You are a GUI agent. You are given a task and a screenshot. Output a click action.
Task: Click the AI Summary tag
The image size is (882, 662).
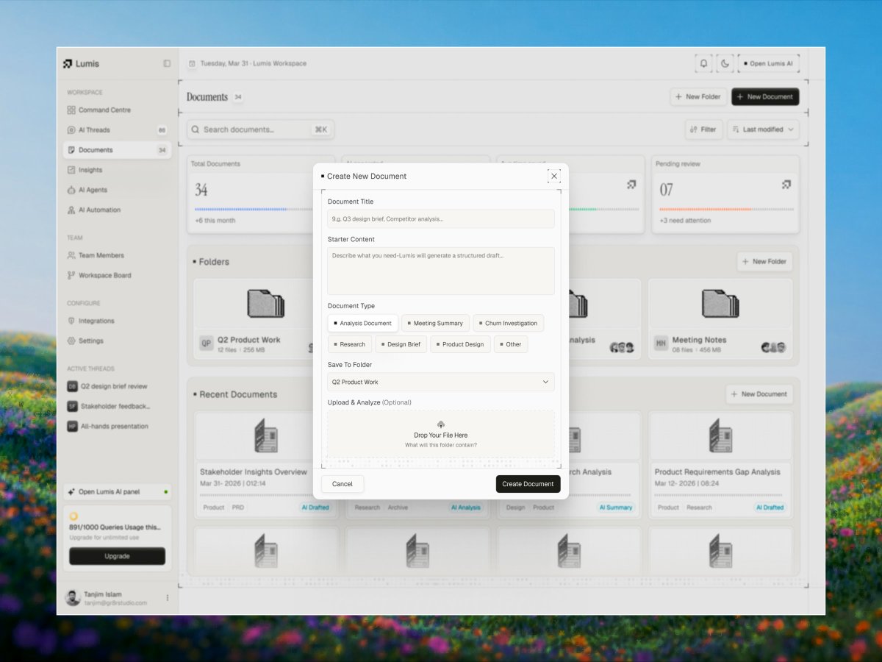point(616,508)
